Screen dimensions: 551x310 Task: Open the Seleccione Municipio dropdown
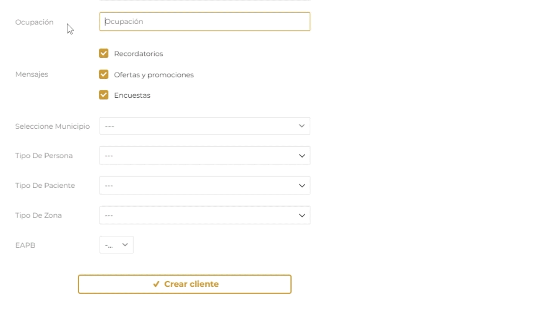click(x=204, y=126)
